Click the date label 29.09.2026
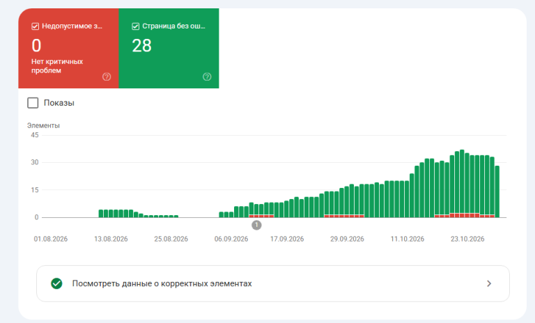This screenshot has width=535, height=323. [347, 239]
